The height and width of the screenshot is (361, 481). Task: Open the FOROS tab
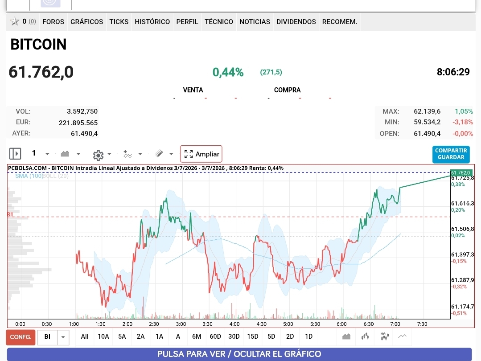click(53, 22)
